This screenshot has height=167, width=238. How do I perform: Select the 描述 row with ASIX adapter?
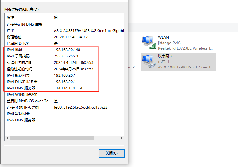click(x=64, y=31)
